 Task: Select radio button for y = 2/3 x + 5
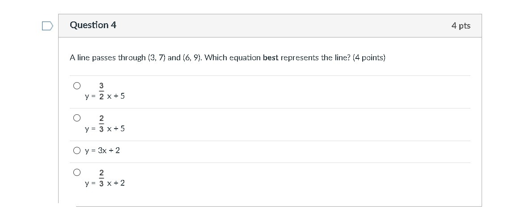click(77, 118)
